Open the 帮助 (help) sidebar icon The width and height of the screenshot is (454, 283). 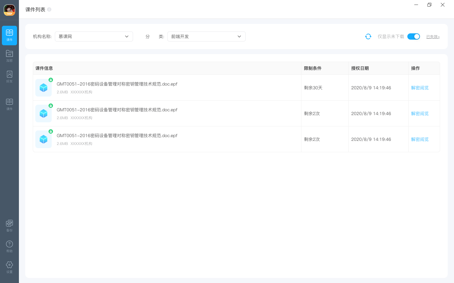pos(9,247)
